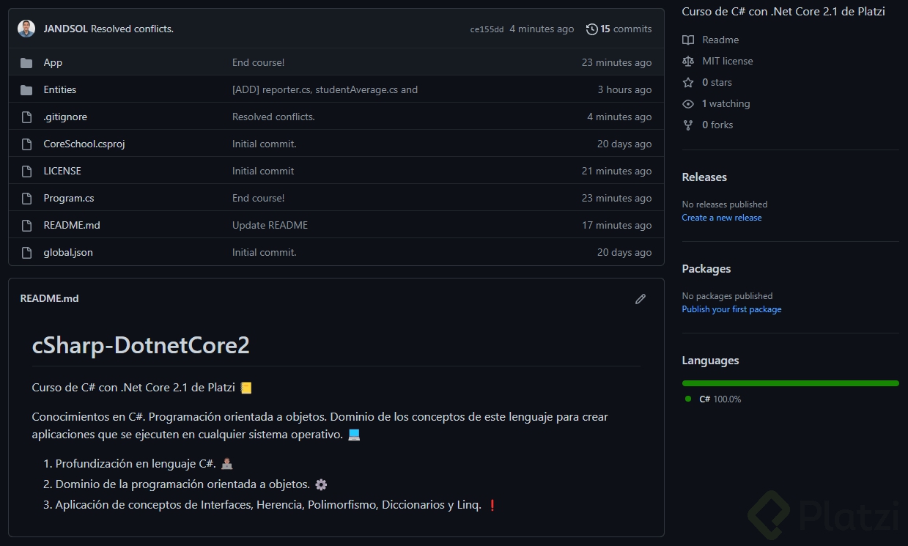Viewport: 908px width, 546px height.
Task: Open the '[ADD] reporter.cs' commit message for Entities
Action: click(325, 90)
